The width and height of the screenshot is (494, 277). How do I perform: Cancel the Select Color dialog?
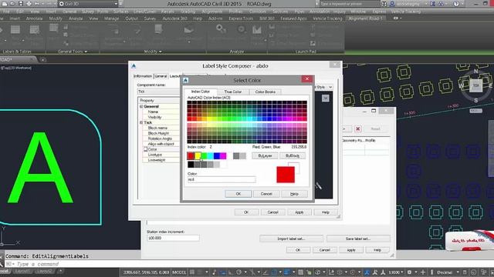(x=266, y=194)
